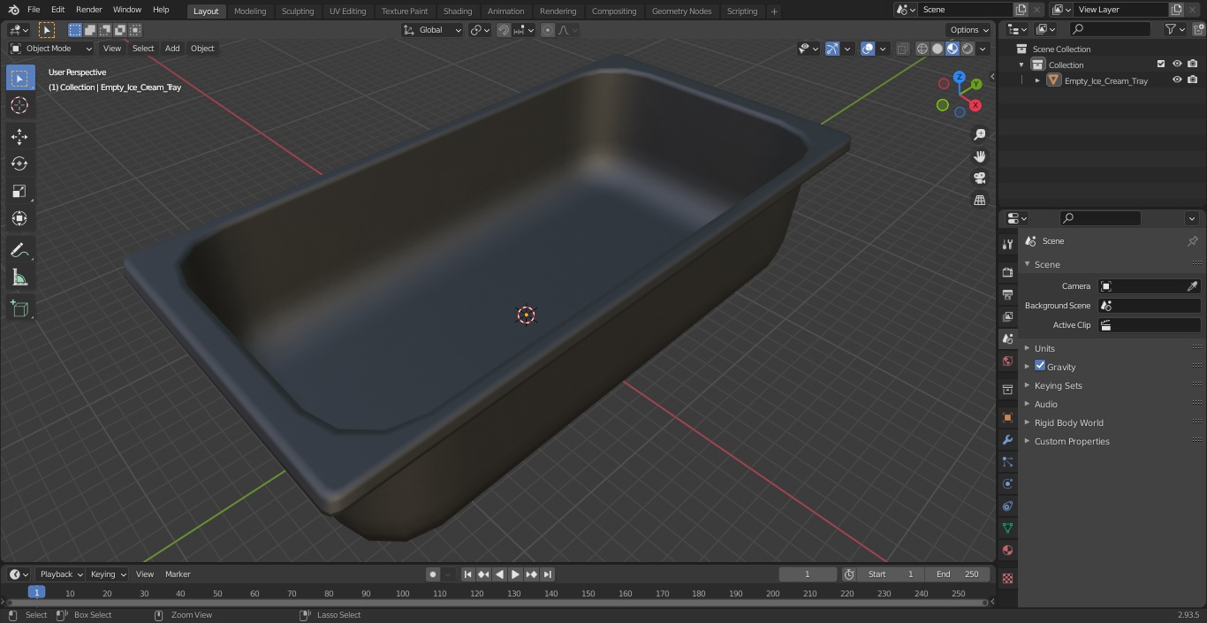Open the Object Data properties tab
This screenshot has width=1207, height=623.
pos(1007,528)
